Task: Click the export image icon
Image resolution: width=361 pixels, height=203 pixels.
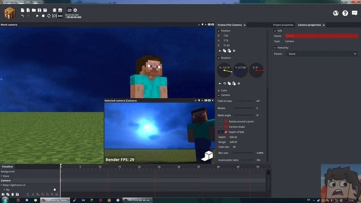Action: click(60, 10)
